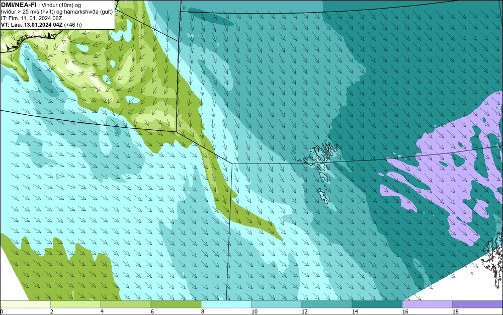This screenshot has height=315, width=503.
Task: Click the legend tick label '8'
Action: pos(202,311)
